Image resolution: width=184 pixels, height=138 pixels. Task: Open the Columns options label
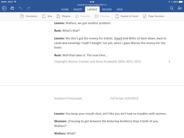click(x=105, y=16)
